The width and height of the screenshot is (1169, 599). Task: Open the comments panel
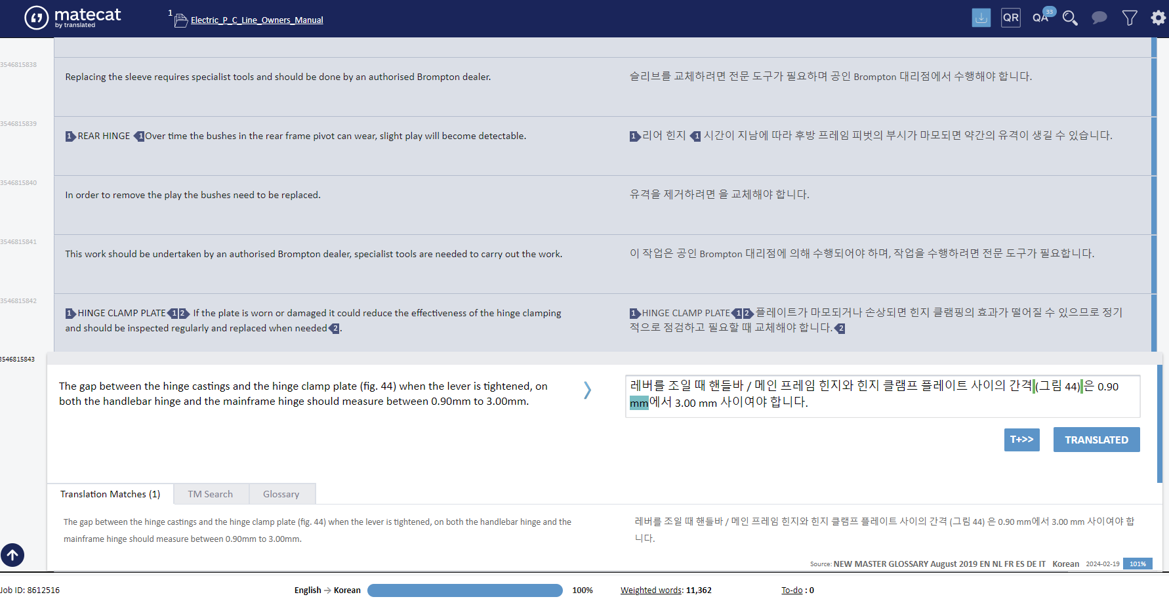pyautogui.click(x=1099, y=18)
